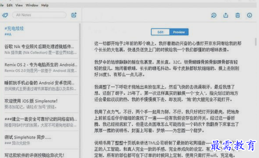The height and width of the screenshot is (158, 259).
Task: Switch to Preview mode
Action: [179, 32]
